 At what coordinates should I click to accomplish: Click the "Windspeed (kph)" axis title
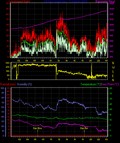19,2
